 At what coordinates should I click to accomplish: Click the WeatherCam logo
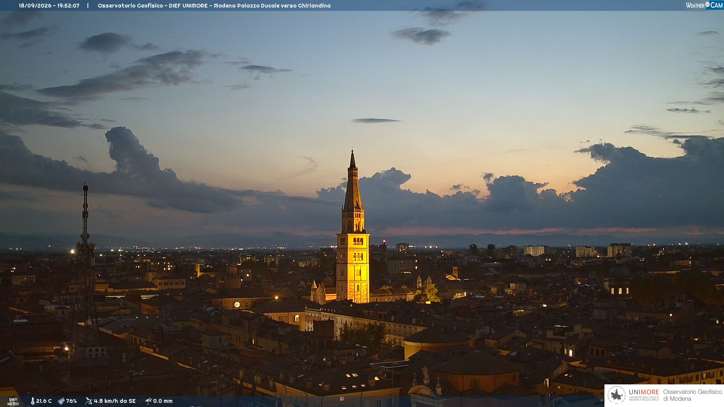704,5
